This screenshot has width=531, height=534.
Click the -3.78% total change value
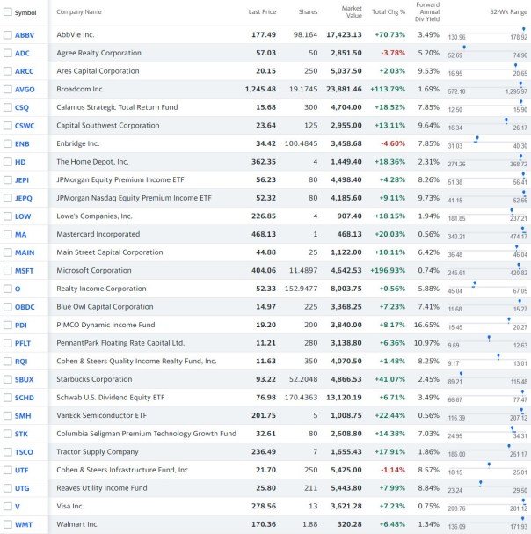coord(393,53)
